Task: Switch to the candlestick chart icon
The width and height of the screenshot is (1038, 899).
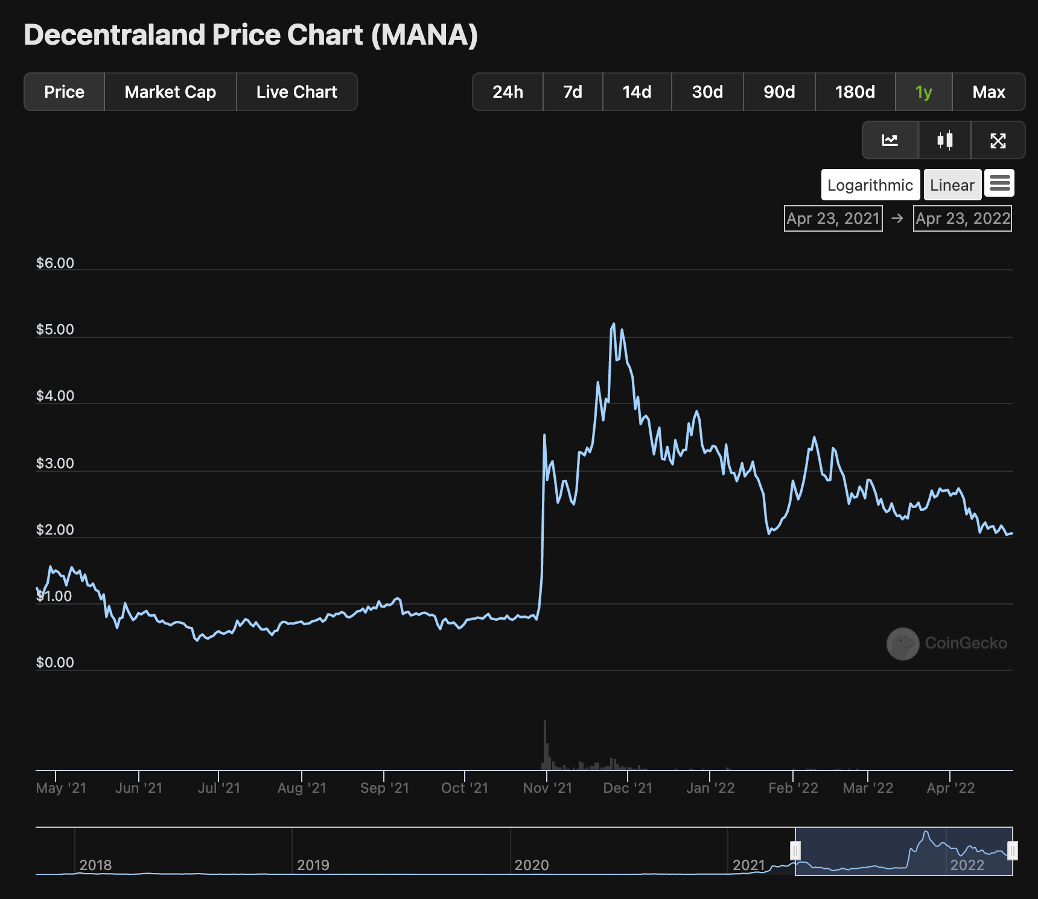Action: tap(944, 140)
